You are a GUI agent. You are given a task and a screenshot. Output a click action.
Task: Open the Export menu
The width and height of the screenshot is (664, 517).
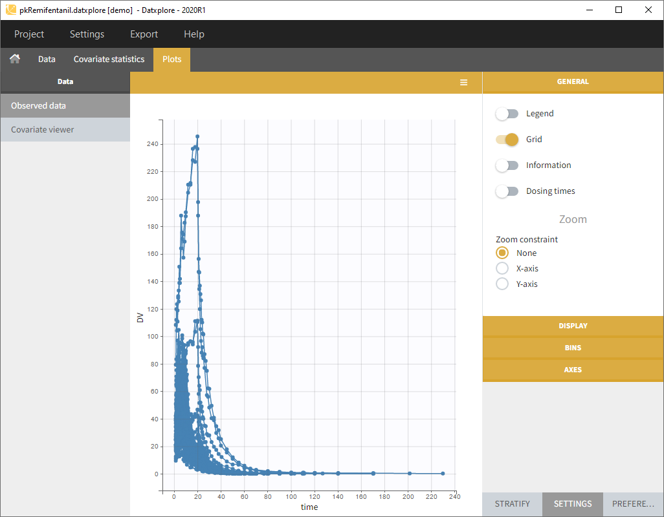point(144,34)
